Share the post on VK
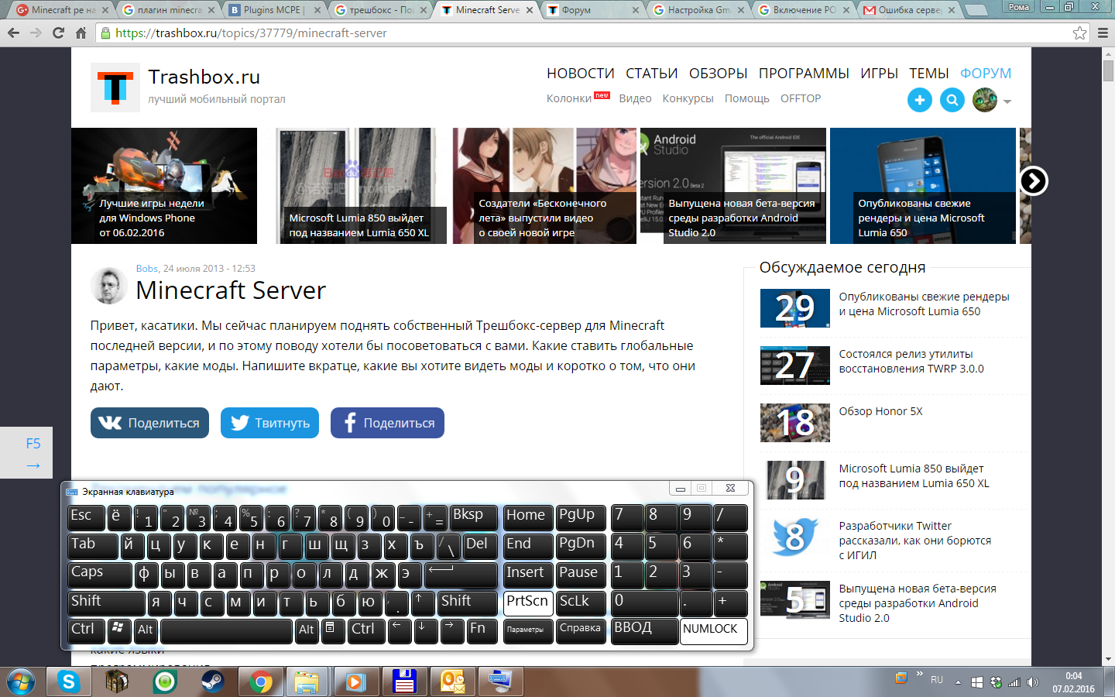 [x=149, y=423]
